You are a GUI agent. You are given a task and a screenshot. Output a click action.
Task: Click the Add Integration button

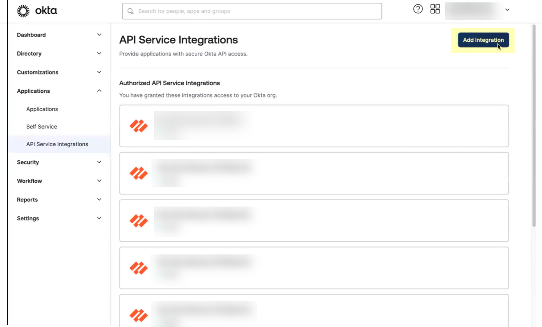pos(483,40)
